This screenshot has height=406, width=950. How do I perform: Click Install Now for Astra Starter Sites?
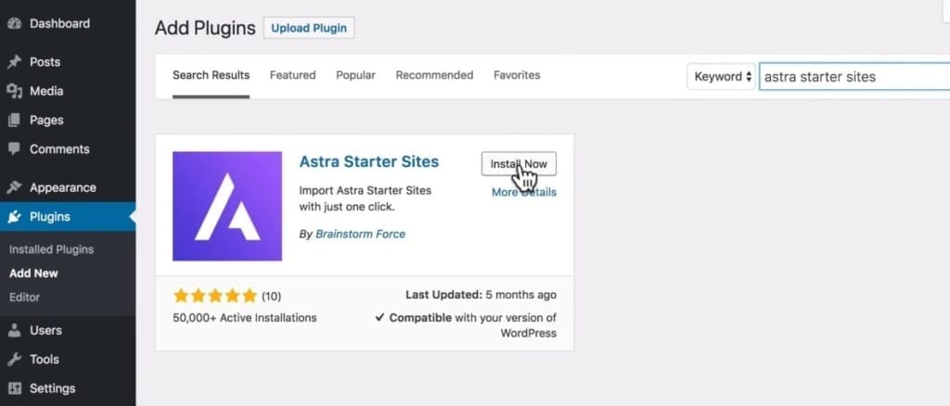click(519, 164)
